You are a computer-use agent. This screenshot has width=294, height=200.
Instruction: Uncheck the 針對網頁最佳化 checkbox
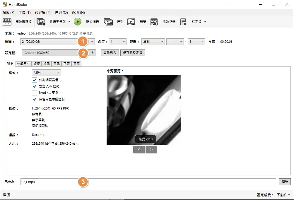pyautogui.click(x=35, y=80)
